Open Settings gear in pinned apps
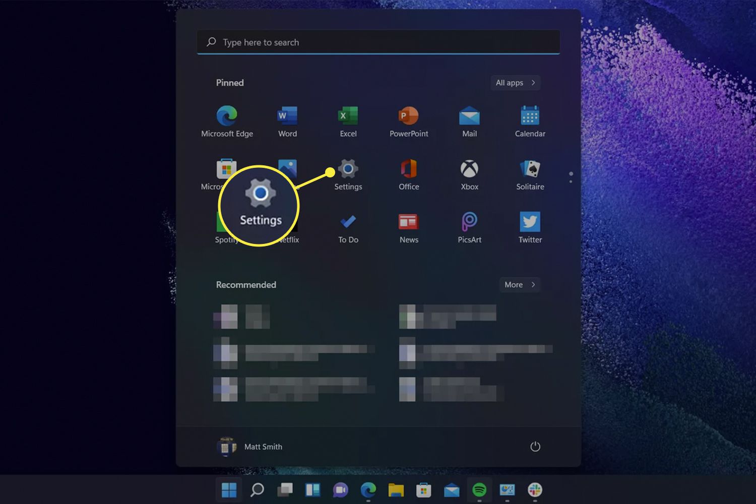Image resolution: width=756 pixels, height=504 pixels. tap(348, 174)
